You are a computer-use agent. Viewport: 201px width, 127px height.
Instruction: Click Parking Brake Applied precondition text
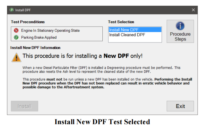coord(39,37)
